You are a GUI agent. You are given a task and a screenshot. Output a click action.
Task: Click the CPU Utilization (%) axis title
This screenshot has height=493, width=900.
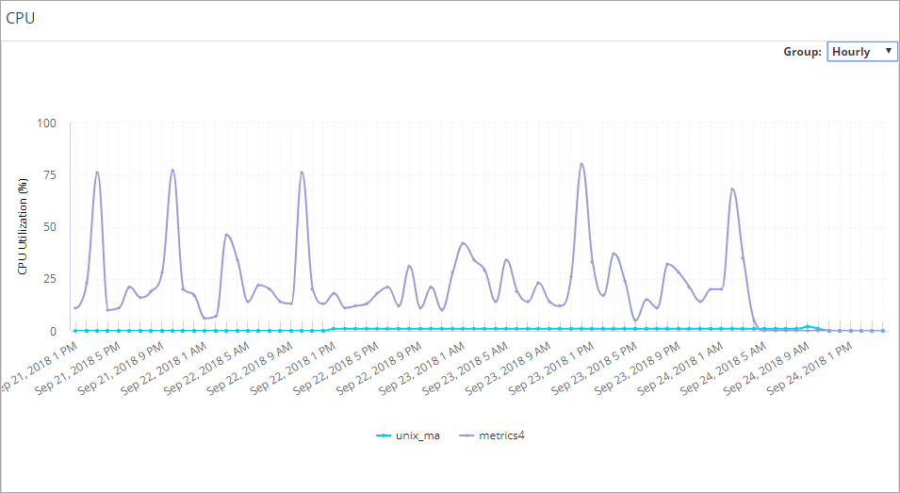coord(23,227)
